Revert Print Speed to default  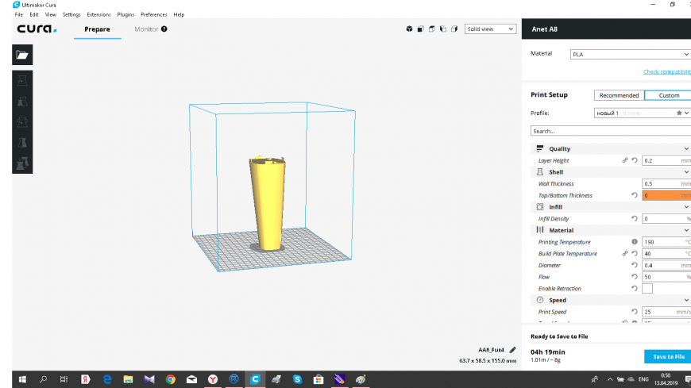click(635, 311)
